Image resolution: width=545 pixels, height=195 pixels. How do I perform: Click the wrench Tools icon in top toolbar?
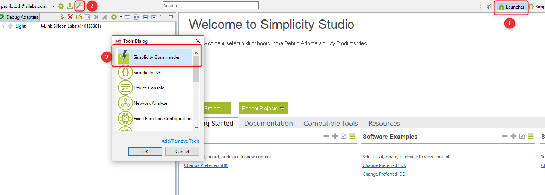point(79,6)
